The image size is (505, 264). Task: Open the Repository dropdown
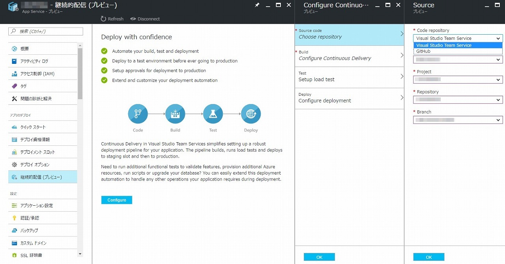tap(458, 100)
